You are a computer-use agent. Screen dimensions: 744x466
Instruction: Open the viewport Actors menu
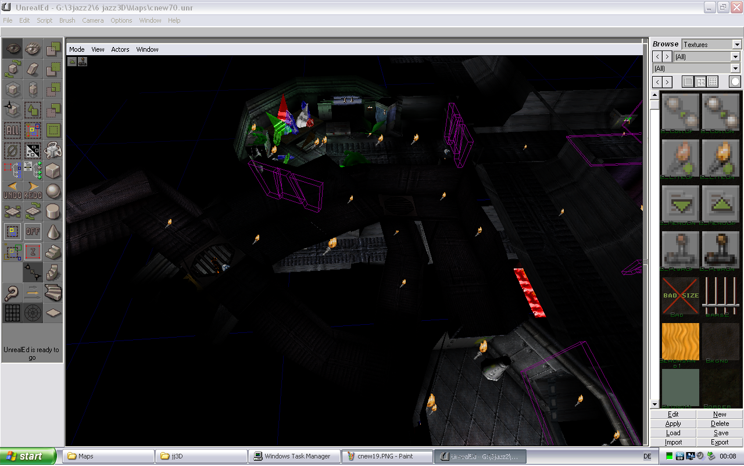click(x=120, y=49)
